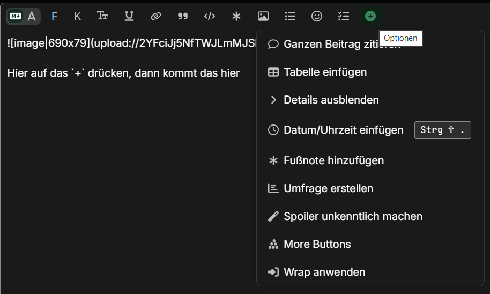Insert a checklist with checkbox-list icon
490x294 pixels.
click(x=344, y=16)
